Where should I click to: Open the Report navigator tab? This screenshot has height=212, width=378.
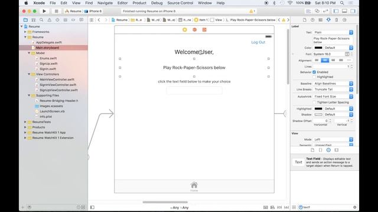point(82,20)
